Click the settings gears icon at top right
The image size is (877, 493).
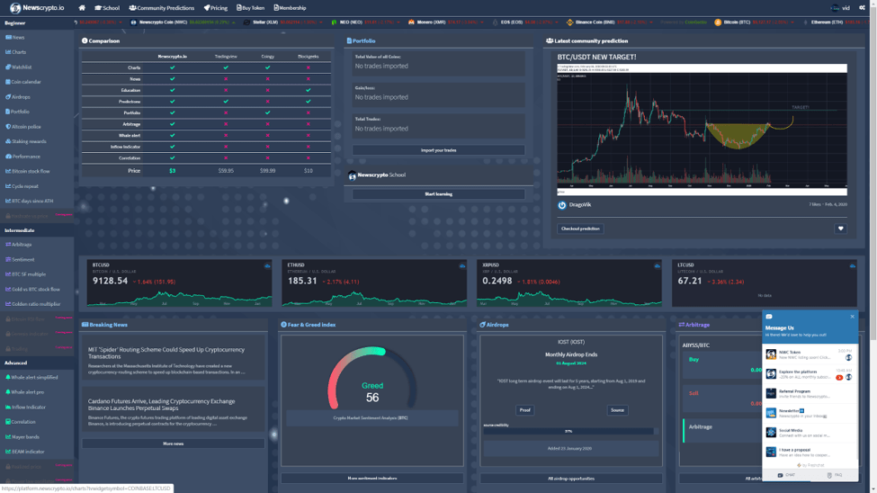862,8
